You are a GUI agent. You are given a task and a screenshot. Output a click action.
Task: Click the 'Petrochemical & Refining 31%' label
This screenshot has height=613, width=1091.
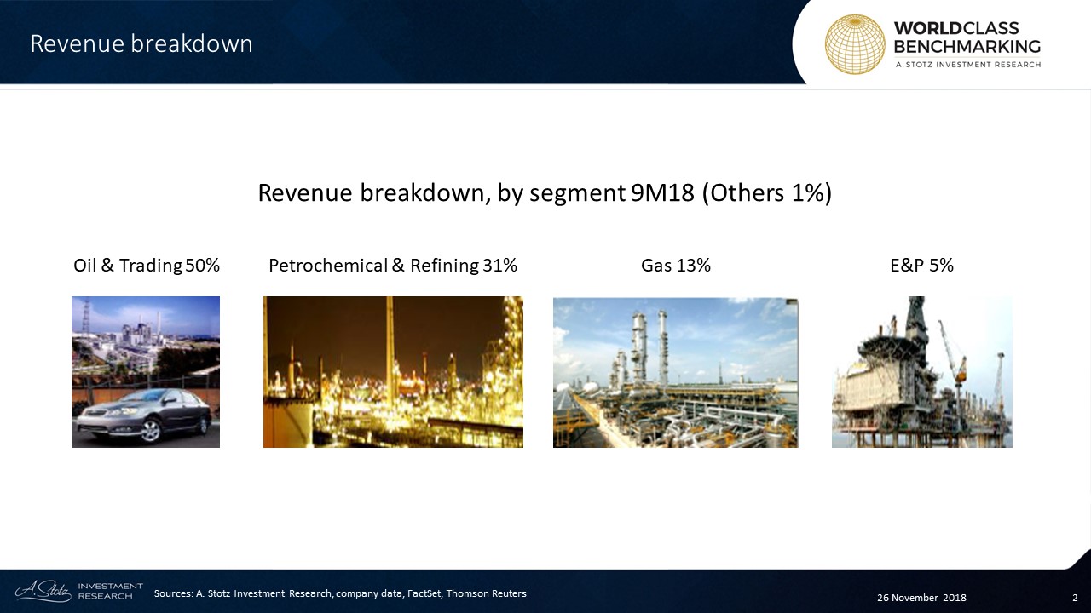[393, 266]
